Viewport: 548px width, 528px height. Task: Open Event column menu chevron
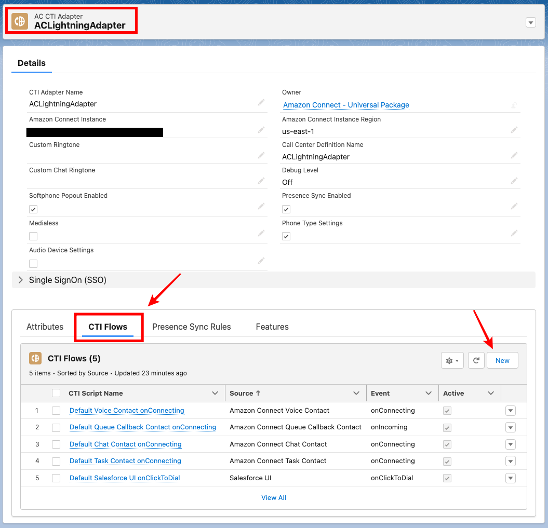coord(428,393)
